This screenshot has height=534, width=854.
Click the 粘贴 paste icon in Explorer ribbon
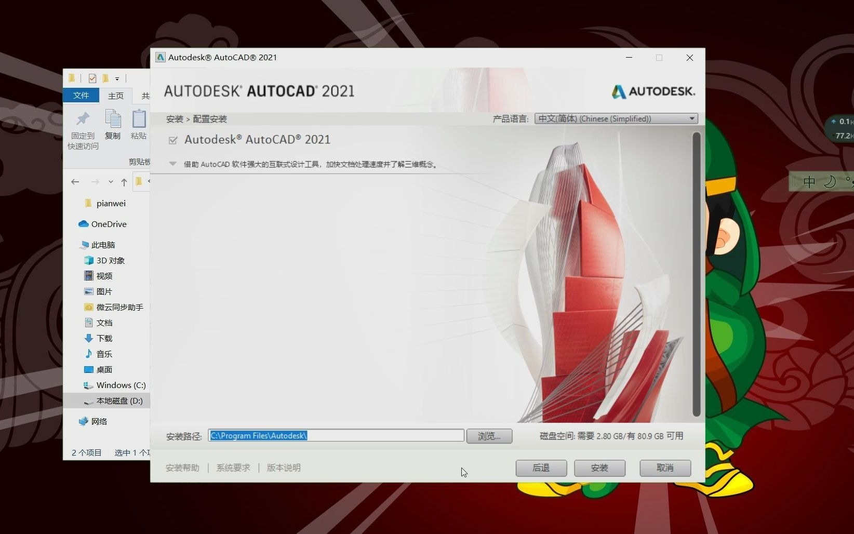[x=139, y=119]
